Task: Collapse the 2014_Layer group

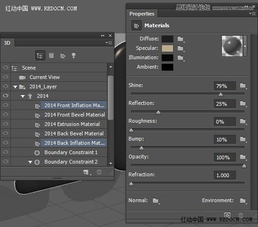Action: 15,87
